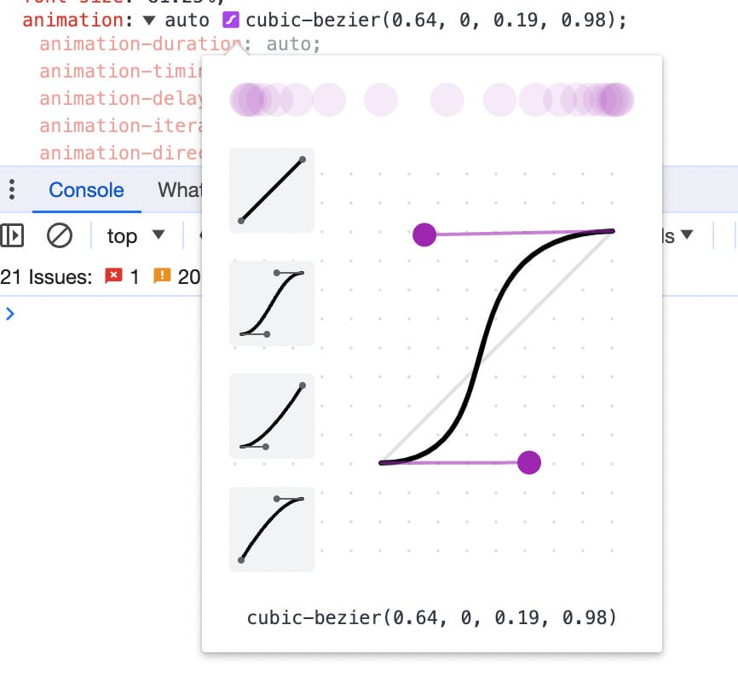Click the animation-duration longhand property
Image resolution: width=738 pixels, height=677 pixels.
pyautogui.click(x=141, y=44)
